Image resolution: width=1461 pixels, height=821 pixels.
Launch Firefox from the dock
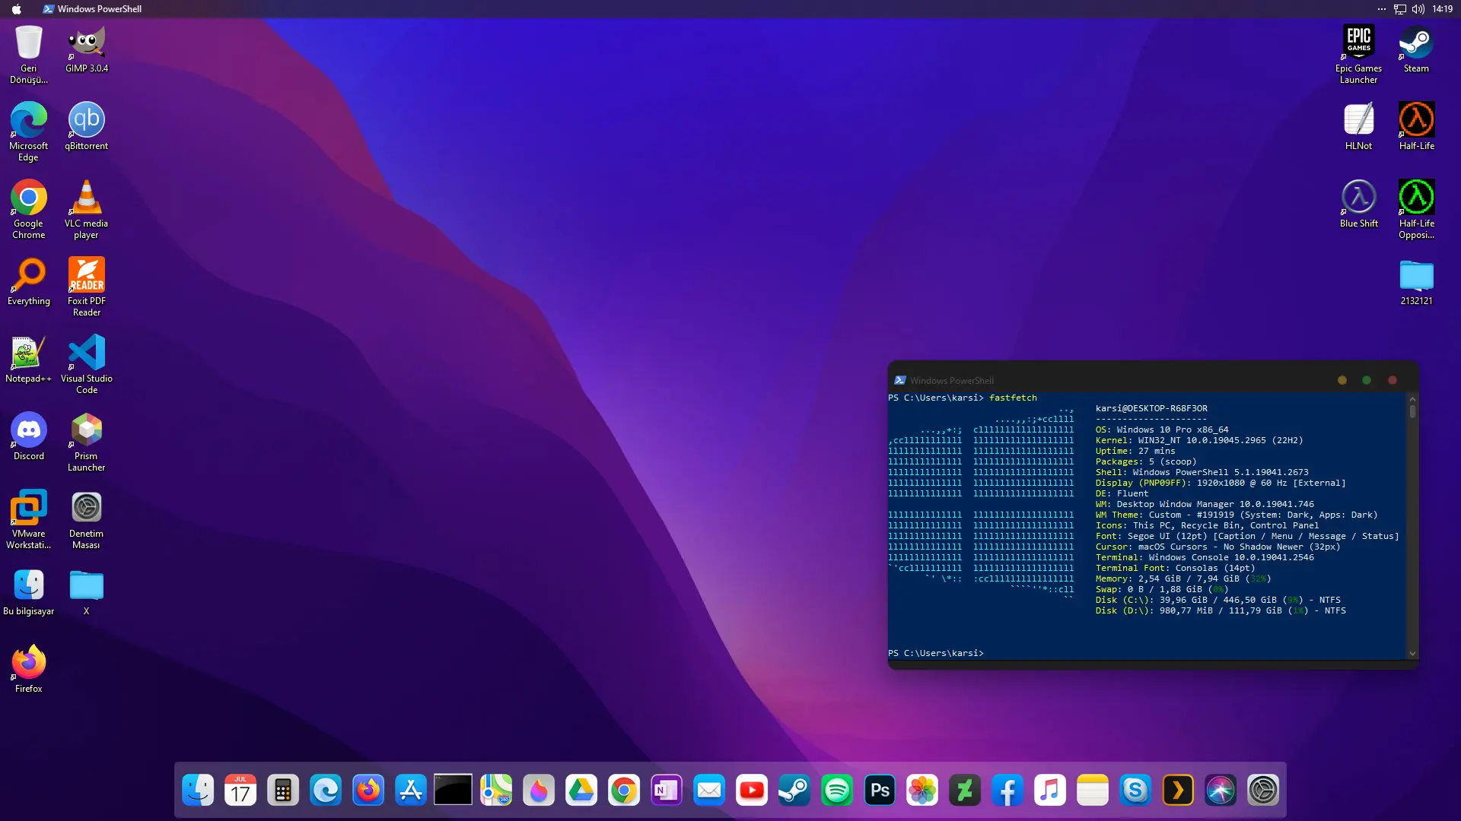[x=368, y=791]
